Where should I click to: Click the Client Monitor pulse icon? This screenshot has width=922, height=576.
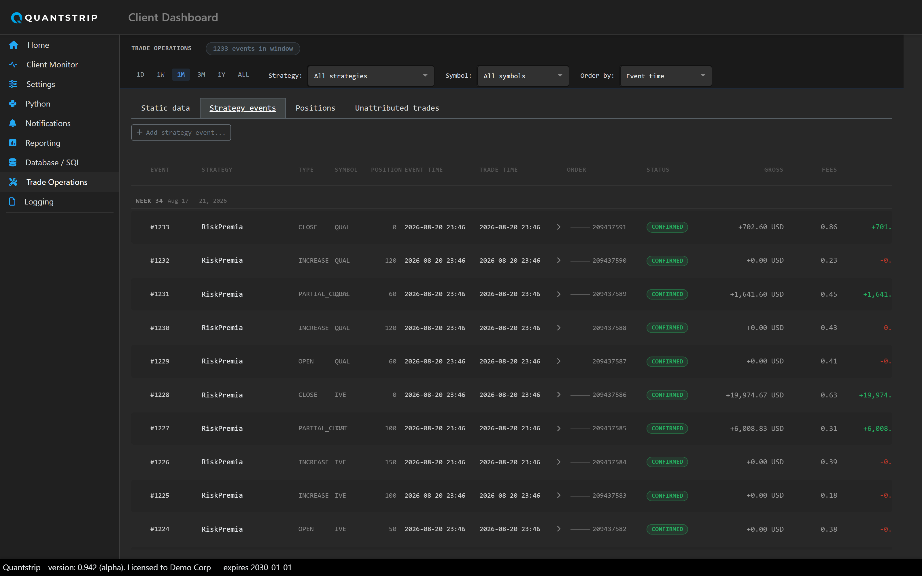(13, 65)
